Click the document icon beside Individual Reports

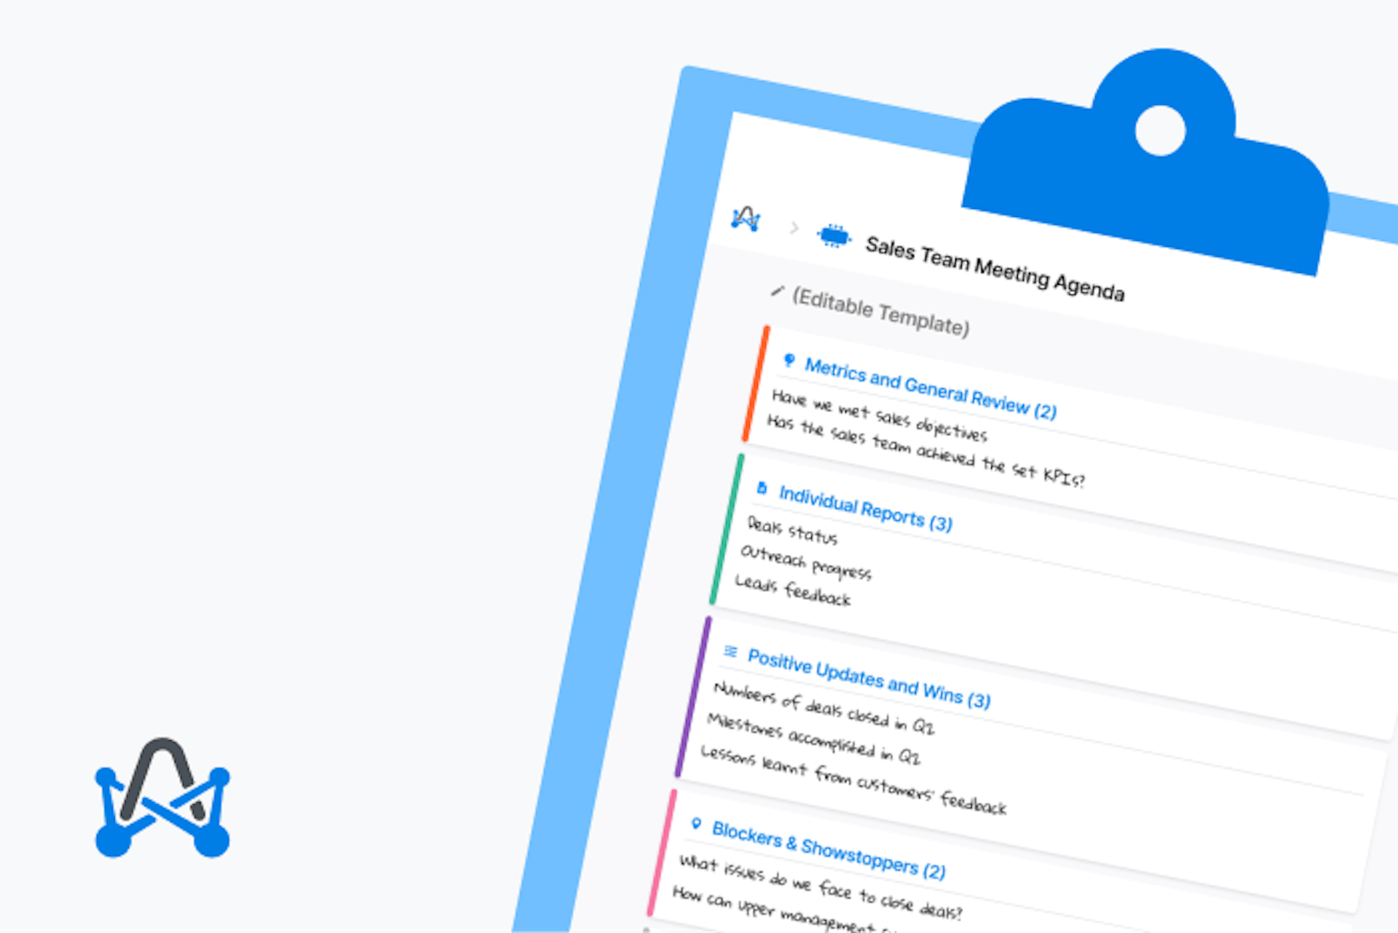(x=762, y=488)
